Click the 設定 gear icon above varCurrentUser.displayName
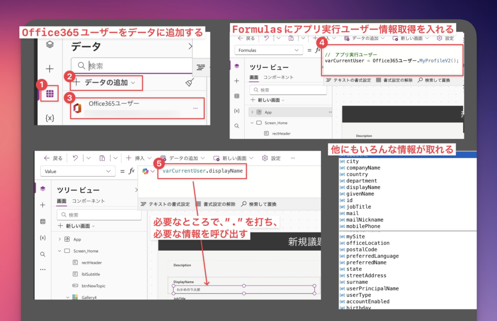The height and width of the screenshot is (321, 497). 265,158
